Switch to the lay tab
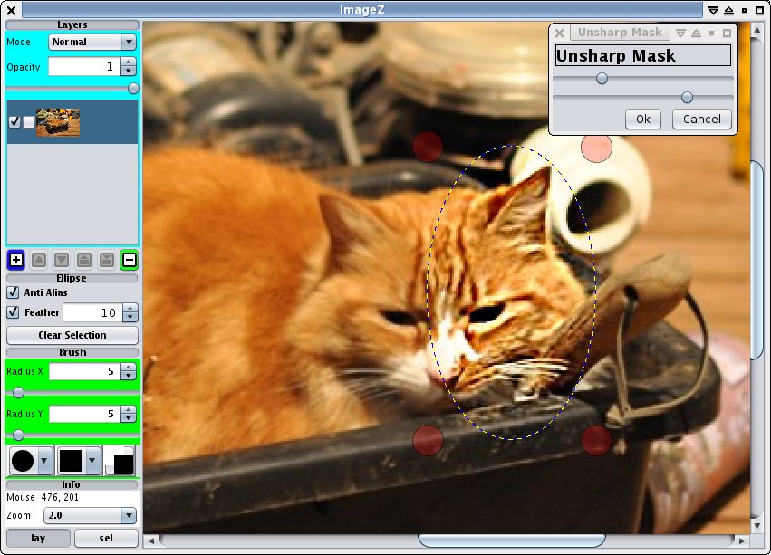 click(38, 538)
